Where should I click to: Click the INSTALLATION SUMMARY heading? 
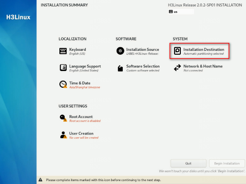(64, 5)
